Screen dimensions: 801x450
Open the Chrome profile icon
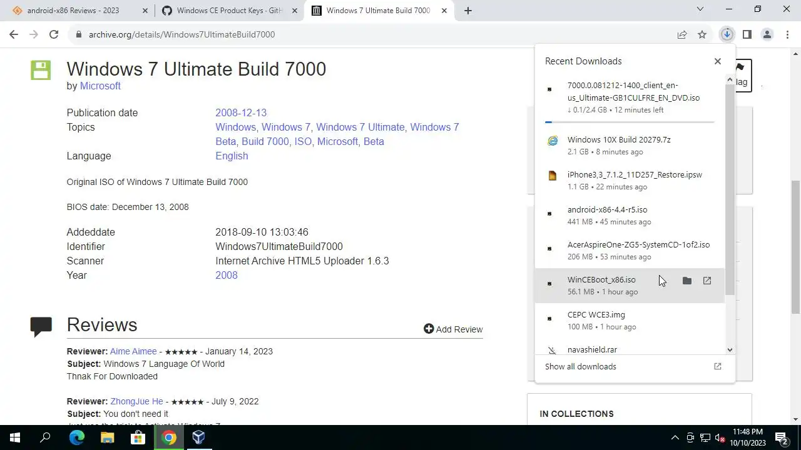(767, 34)
